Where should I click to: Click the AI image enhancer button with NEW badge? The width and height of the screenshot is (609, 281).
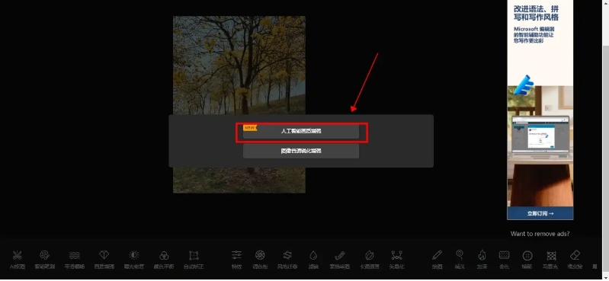point(301,131)
